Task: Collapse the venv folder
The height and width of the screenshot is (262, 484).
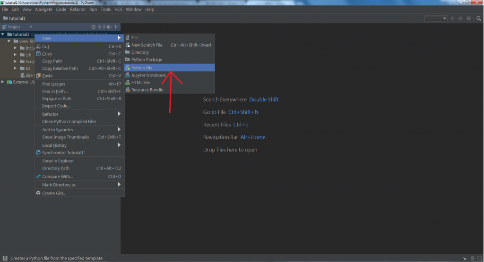Action: click(x=9, y=41)
